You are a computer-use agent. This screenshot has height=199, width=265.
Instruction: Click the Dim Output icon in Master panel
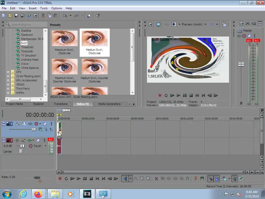pyautogui.click(x=254, y=24)
